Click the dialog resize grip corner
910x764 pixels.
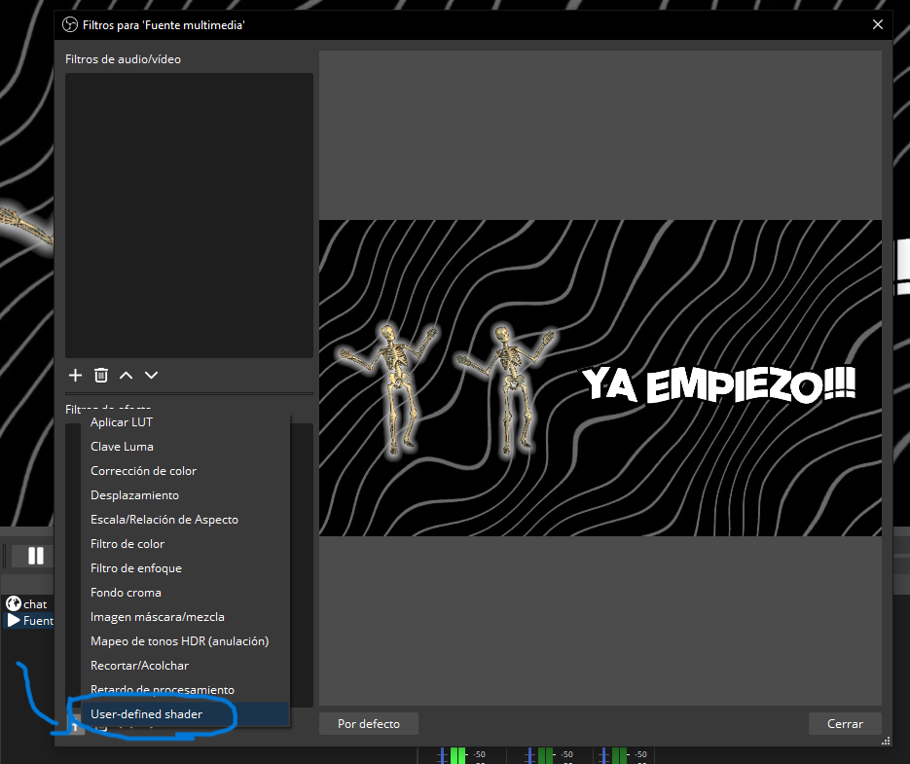point(886,741)
